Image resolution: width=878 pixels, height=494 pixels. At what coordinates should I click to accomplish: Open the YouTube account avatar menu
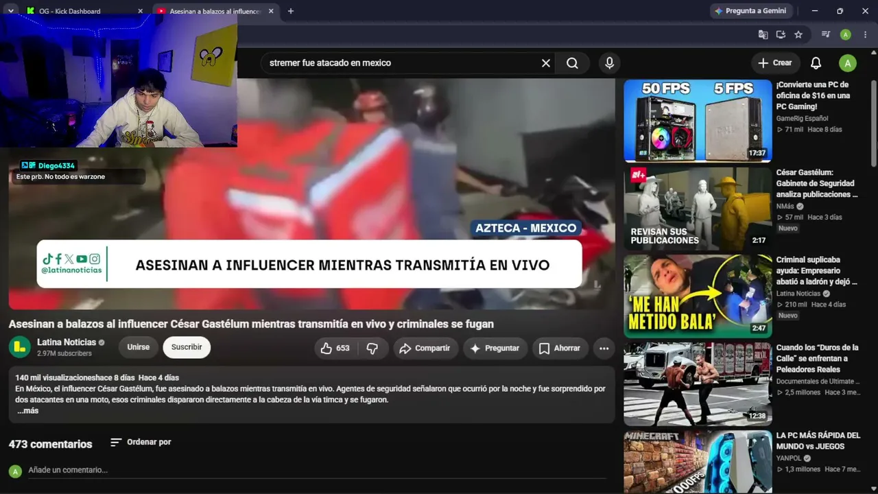[x=848, y=63]
